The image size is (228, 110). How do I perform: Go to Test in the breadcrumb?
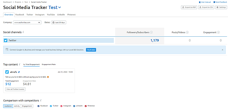[26, 2]
